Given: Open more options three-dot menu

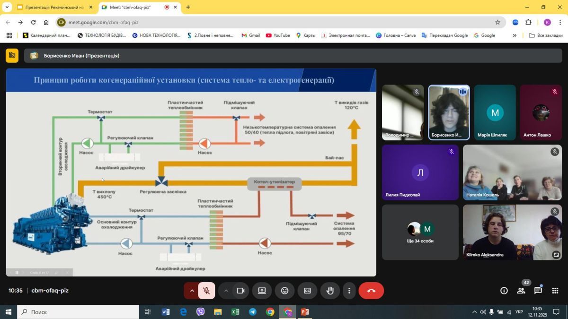Looking at the screenshot, I should [x=349, y=291].
